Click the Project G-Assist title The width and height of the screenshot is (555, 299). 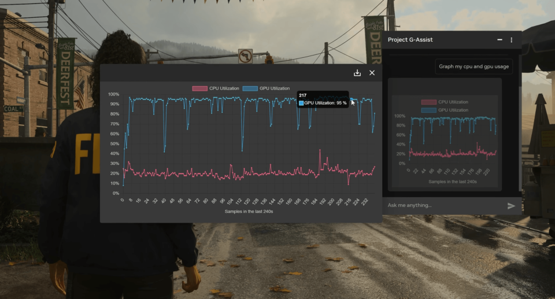pos(410,40)
